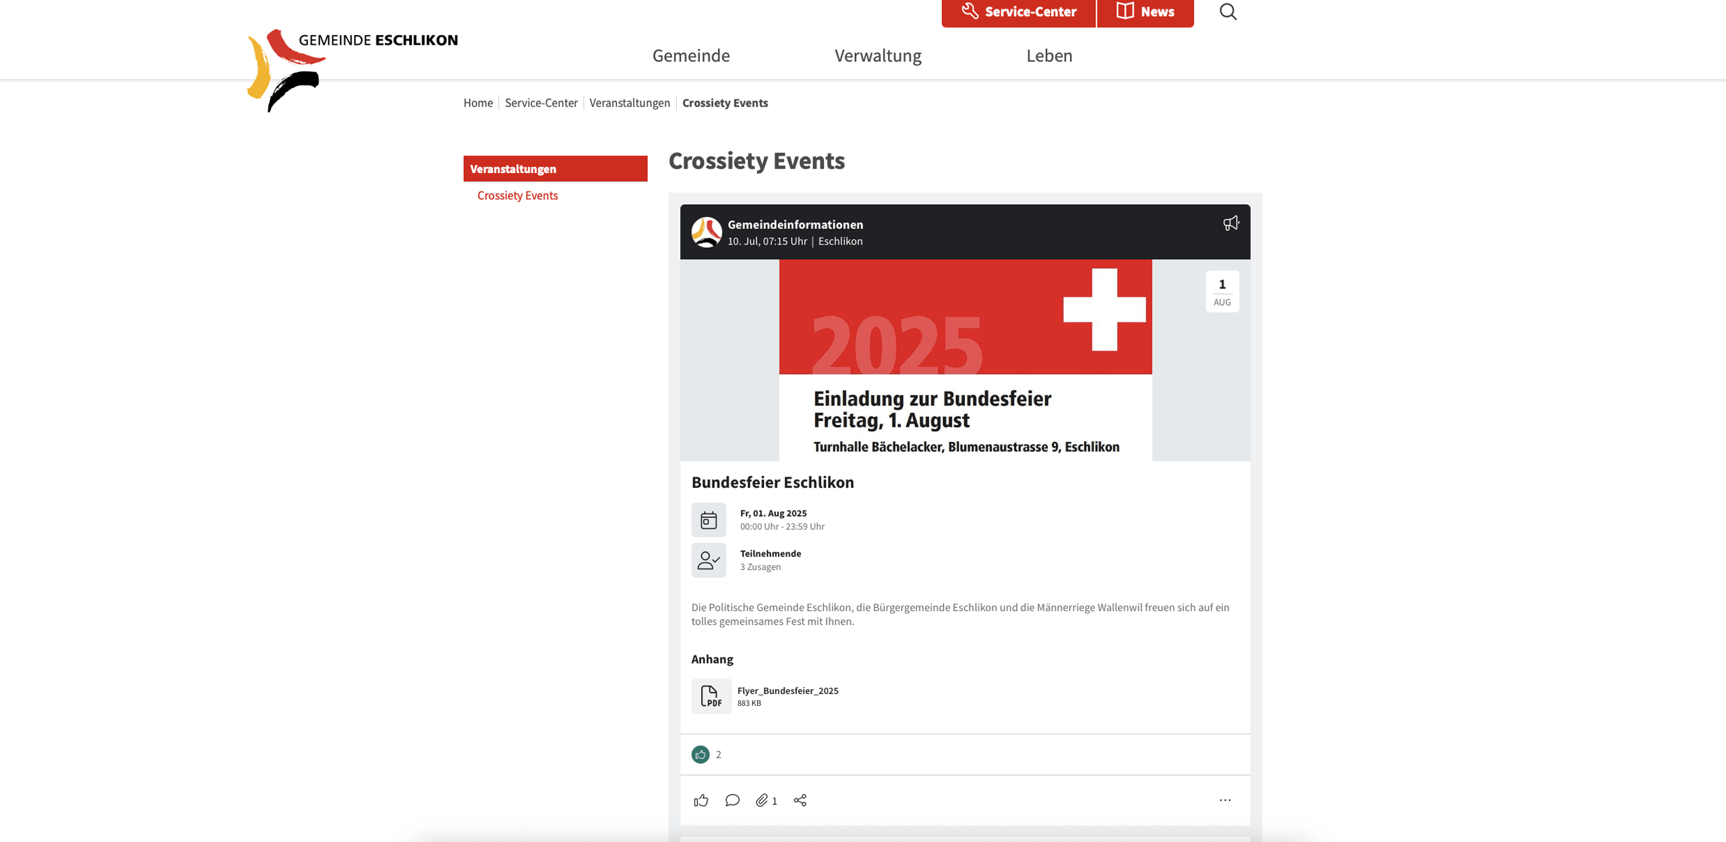Click the paperclip attachment icon
The image size is (1726, 842).
tap(763, 800)
